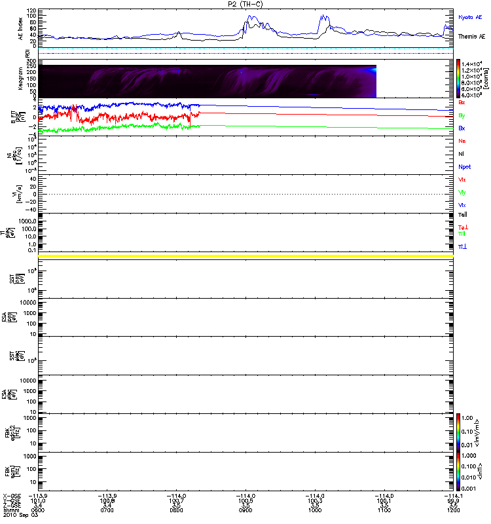This screenshot has width=491, height=524.
Task: Click the hhmm row label
Action: (11, 510)
